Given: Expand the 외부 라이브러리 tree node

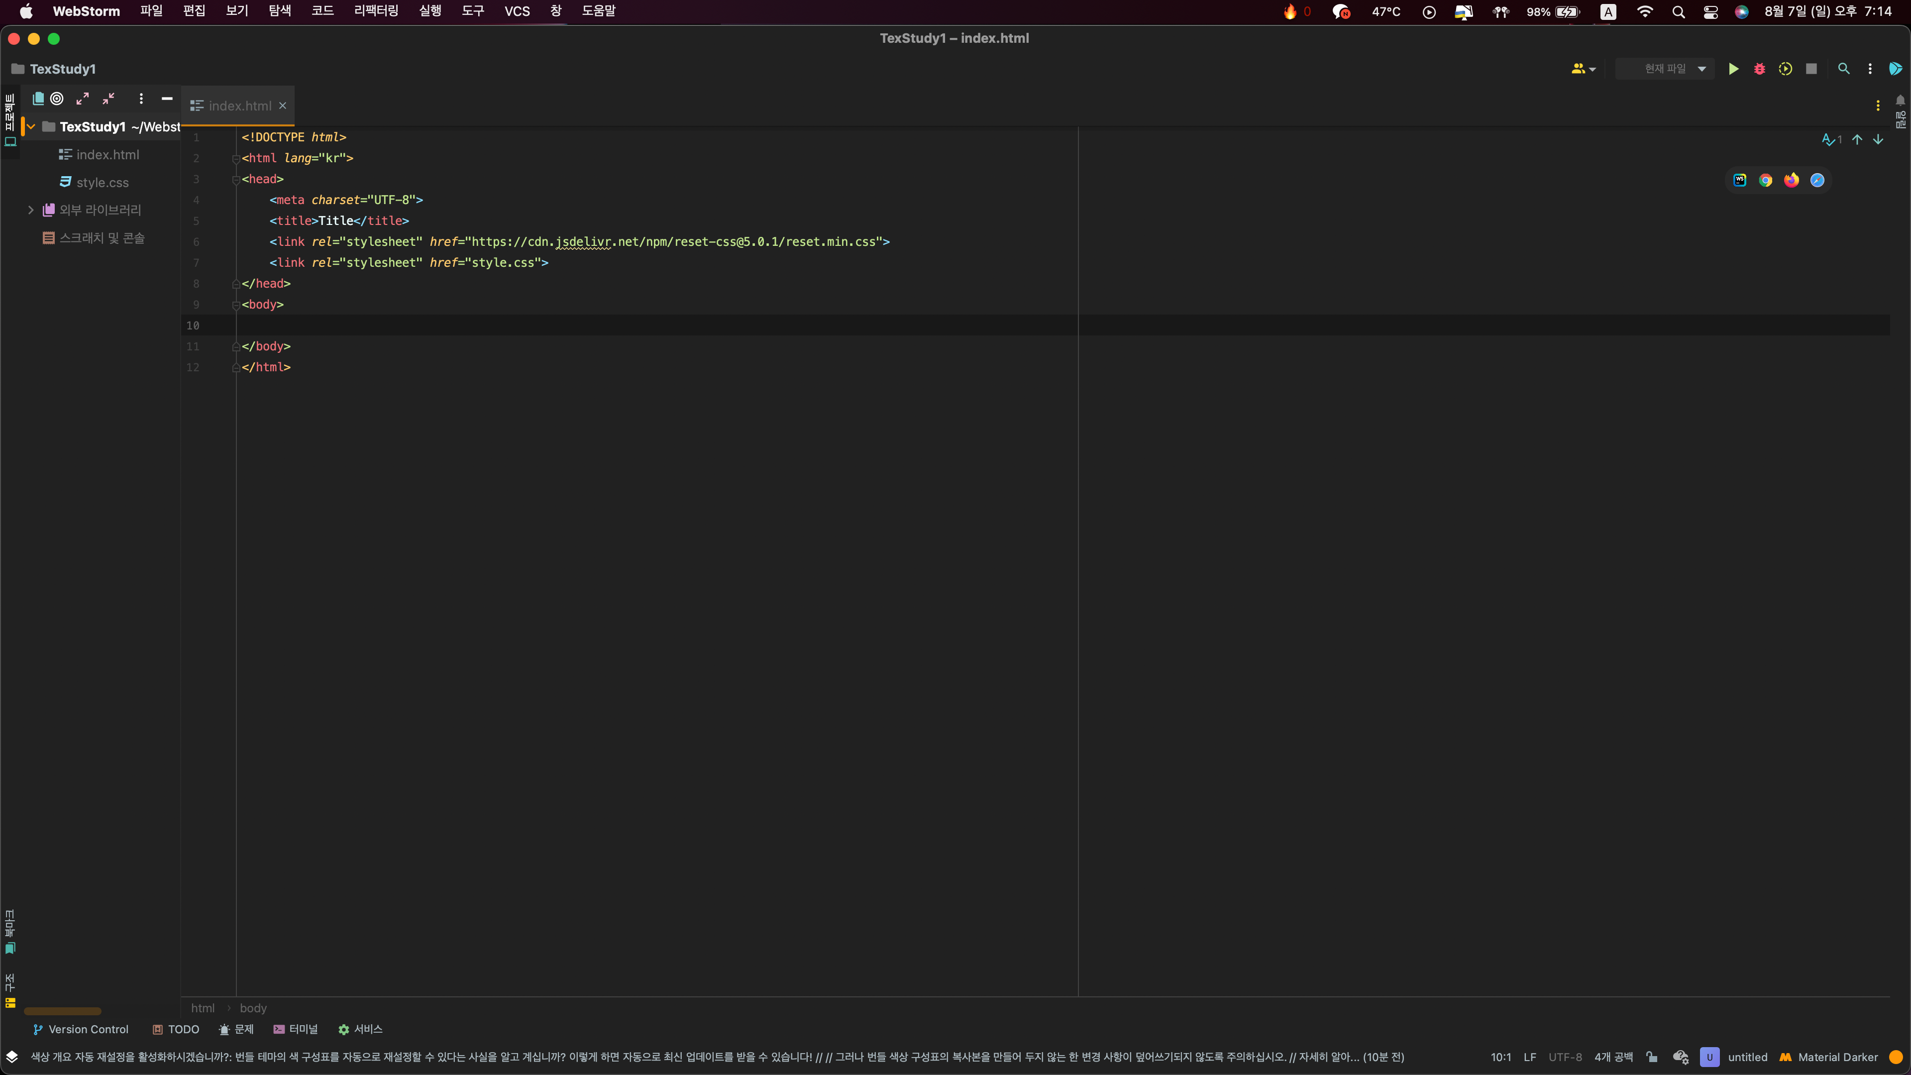Looking at the screenshot, I should click(x=30, y=210).
